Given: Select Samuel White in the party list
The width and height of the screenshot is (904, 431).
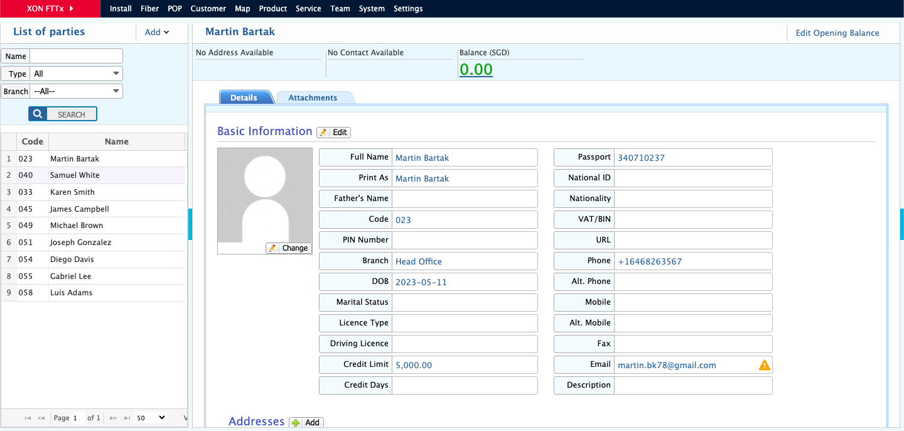Looking at the screenshot, I should pos(75,175).
